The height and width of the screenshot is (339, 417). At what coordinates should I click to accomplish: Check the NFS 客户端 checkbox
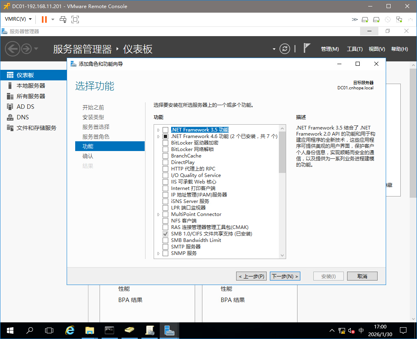pos(165,221)
